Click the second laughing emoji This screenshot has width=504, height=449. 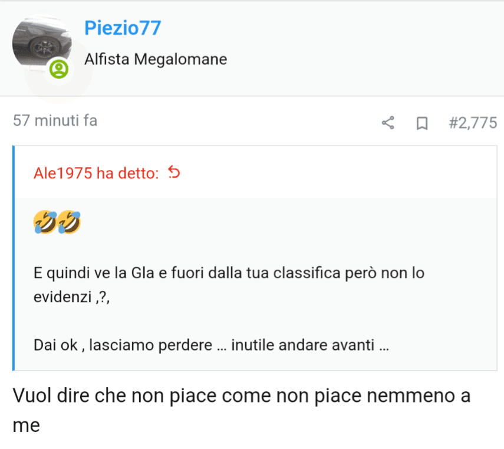[69, 222]
